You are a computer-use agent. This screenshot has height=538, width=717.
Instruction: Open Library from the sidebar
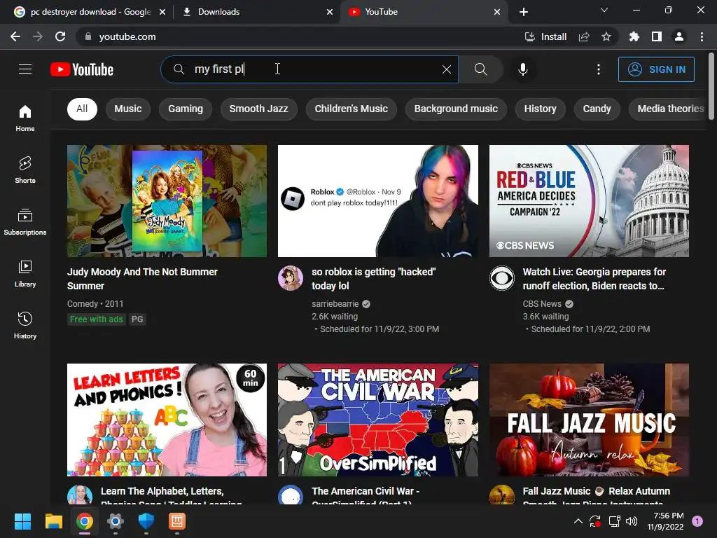25,273
